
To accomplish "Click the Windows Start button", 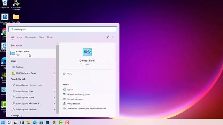I will pos(3,123).
